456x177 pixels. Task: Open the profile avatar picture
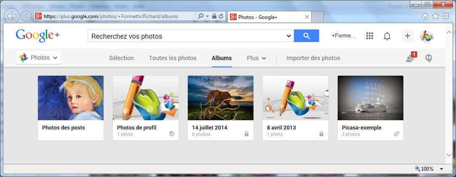[x=427, y=36]
